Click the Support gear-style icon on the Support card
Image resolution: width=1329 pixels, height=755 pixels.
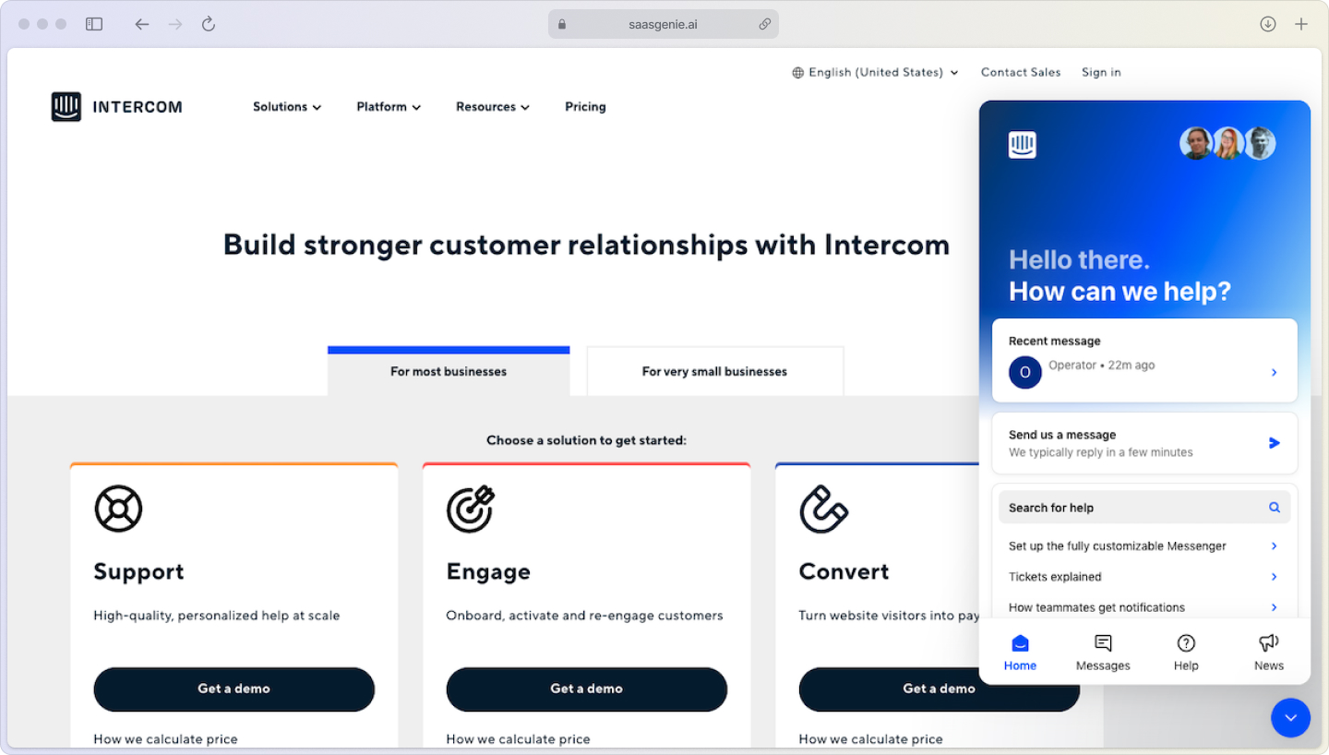(x=117, y=508)
